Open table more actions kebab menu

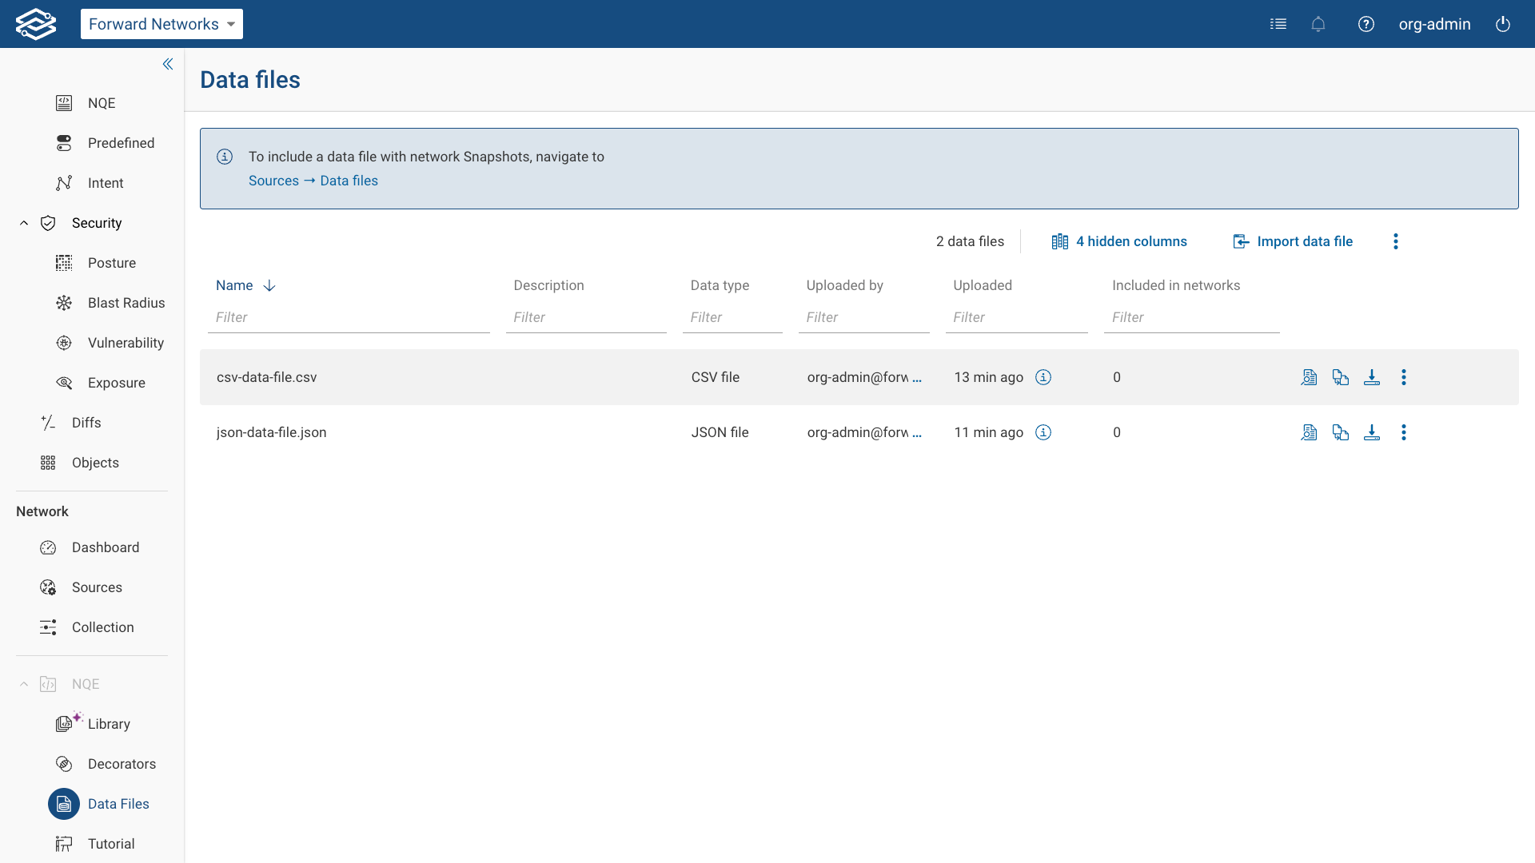point(1396,241)
